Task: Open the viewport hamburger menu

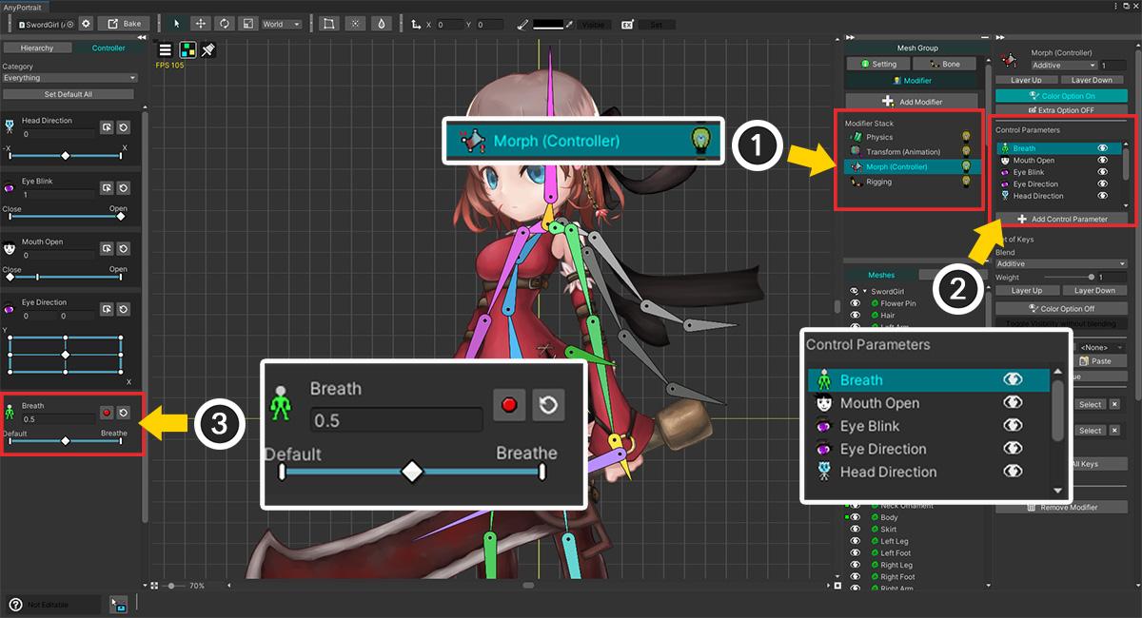Action: click(x=166, y=49)
